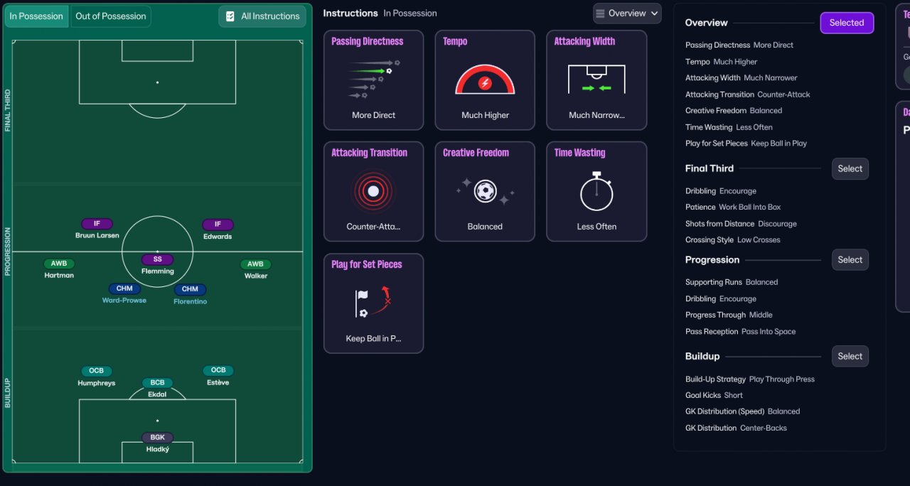Viewport: 910px width, 486px height.
Task: Click the Time Wasting stopwatch icon
Action: [596, 191]
